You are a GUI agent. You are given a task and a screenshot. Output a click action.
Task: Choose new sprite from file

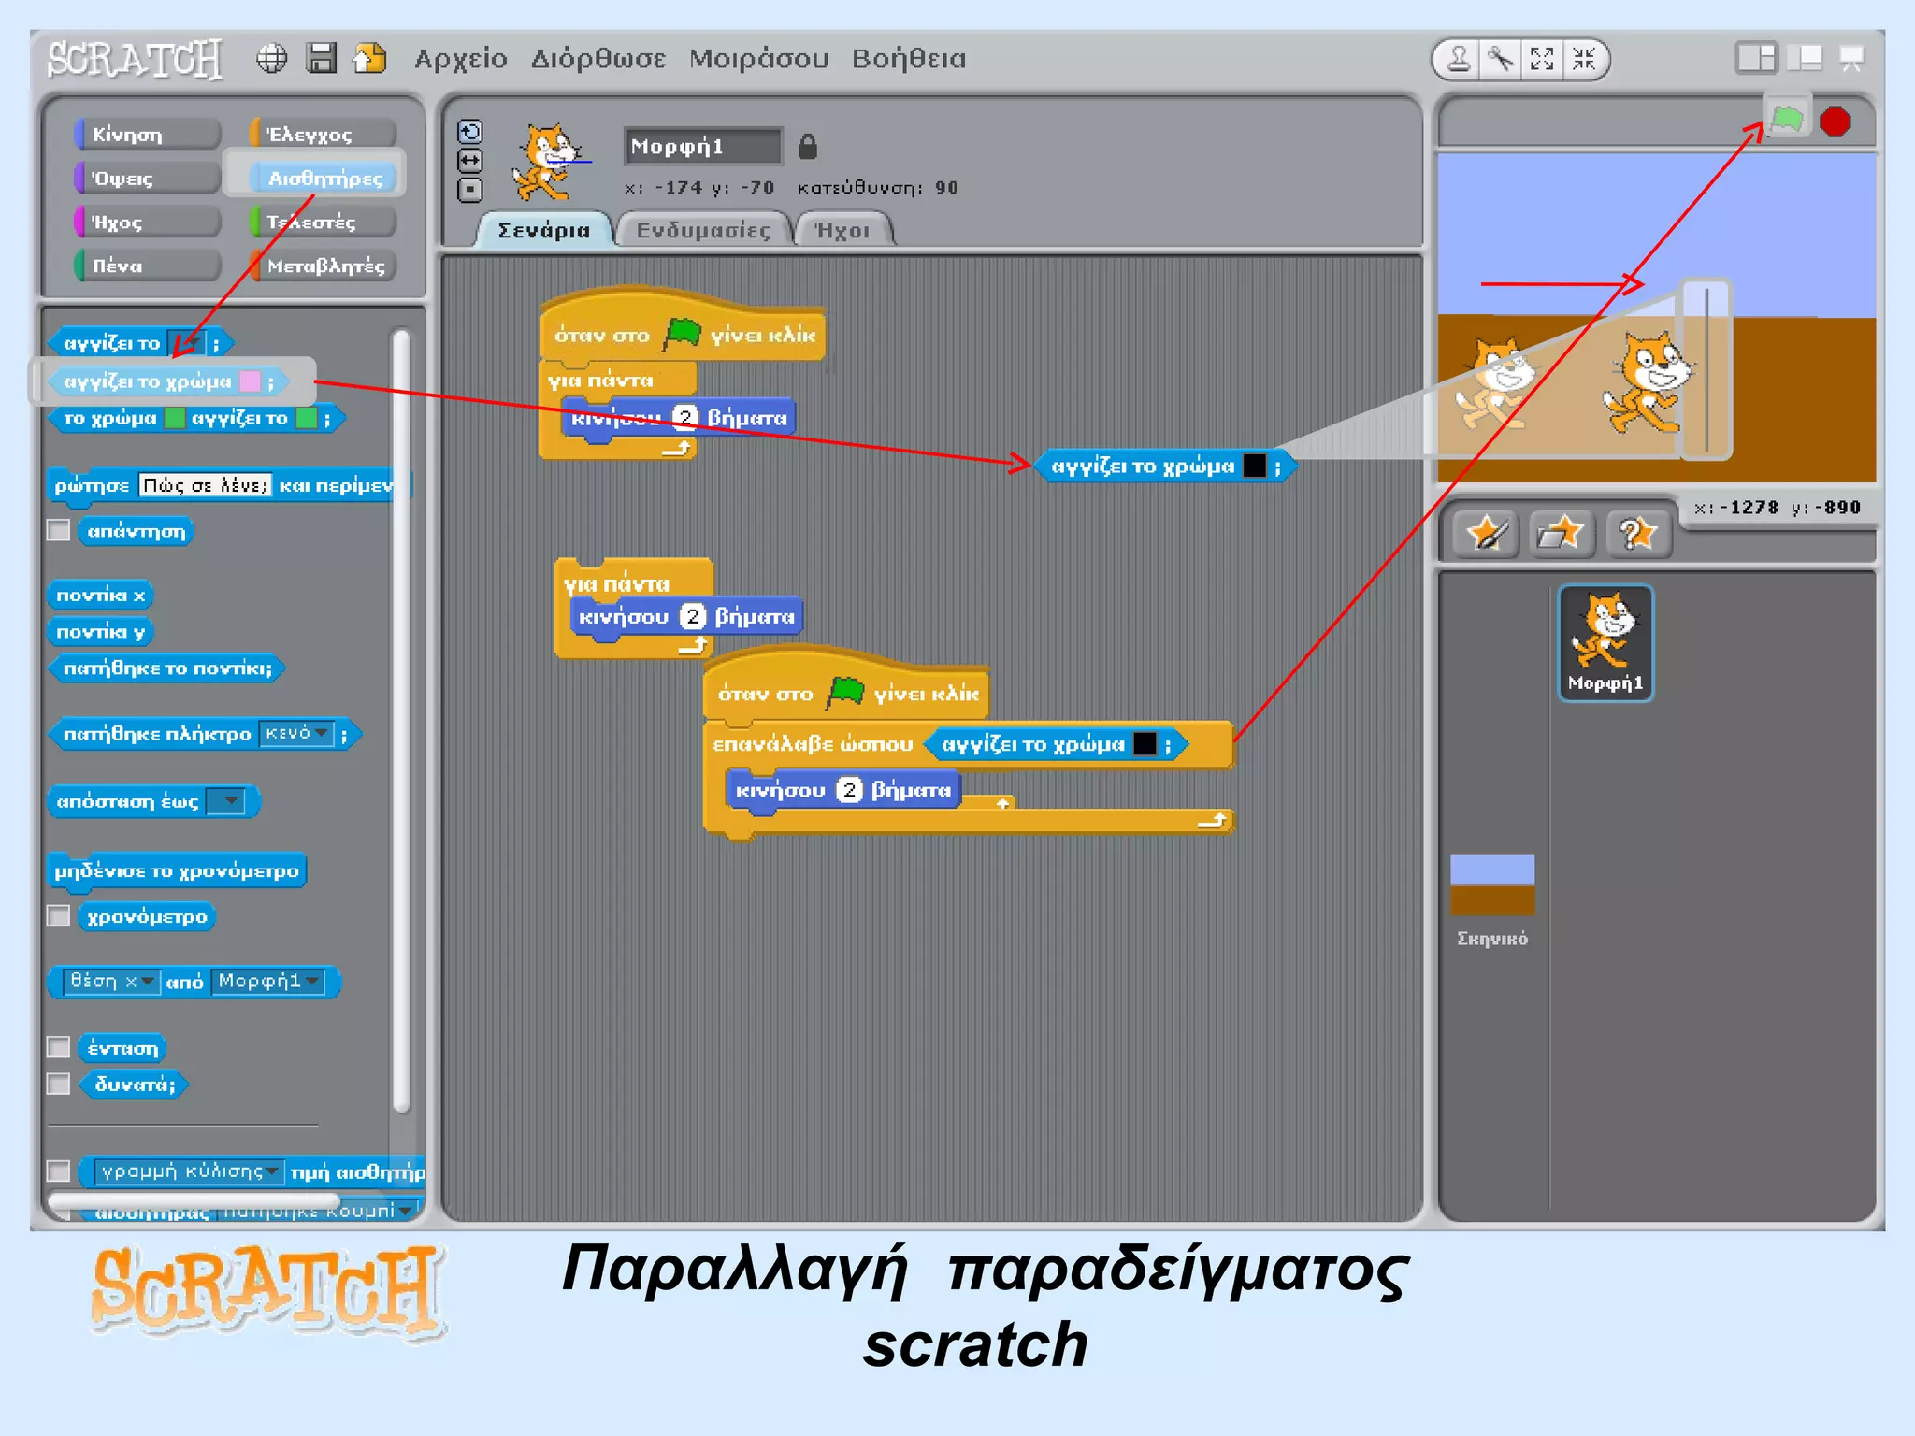pyautogui.click(x=1562, y=535)
